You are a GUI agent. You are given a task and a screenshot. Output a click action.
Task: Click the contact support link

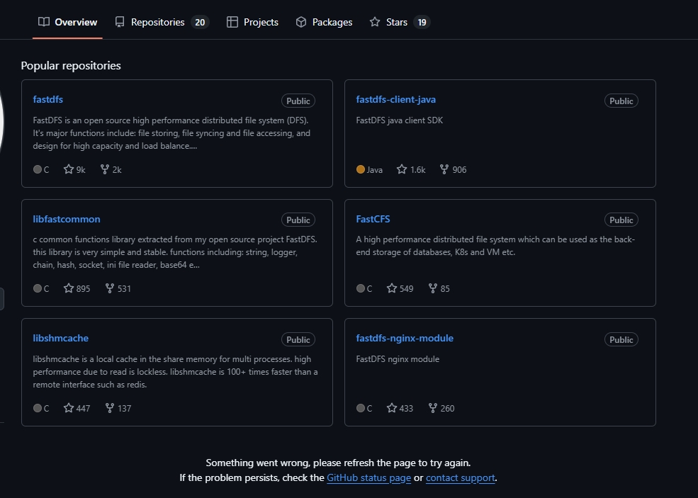pyautogui.click(x=461, y=478)
